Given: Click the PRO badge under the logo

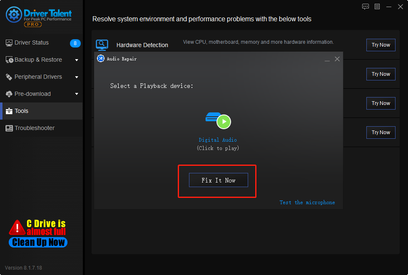Looking at the screenshot, I should coord(33,24).
